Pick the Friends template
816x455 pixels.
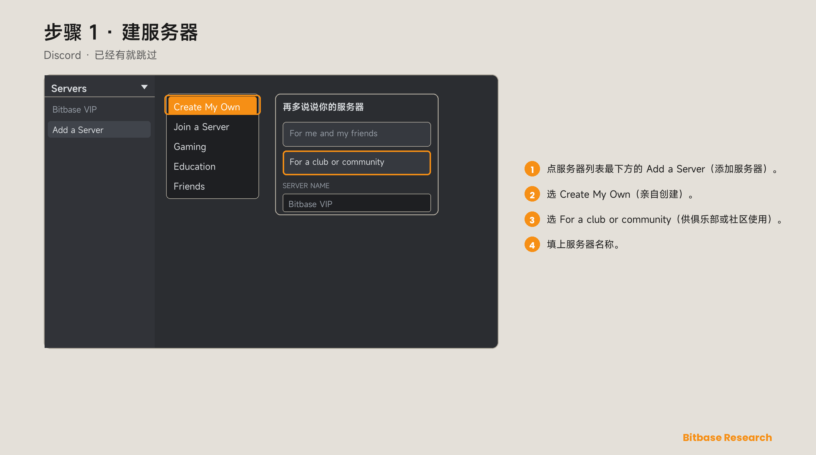(x=189, y=186)
